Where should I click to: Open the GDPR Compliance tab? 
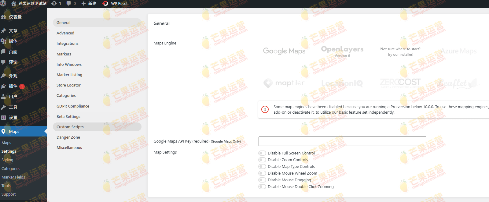(x=97, y=106)
